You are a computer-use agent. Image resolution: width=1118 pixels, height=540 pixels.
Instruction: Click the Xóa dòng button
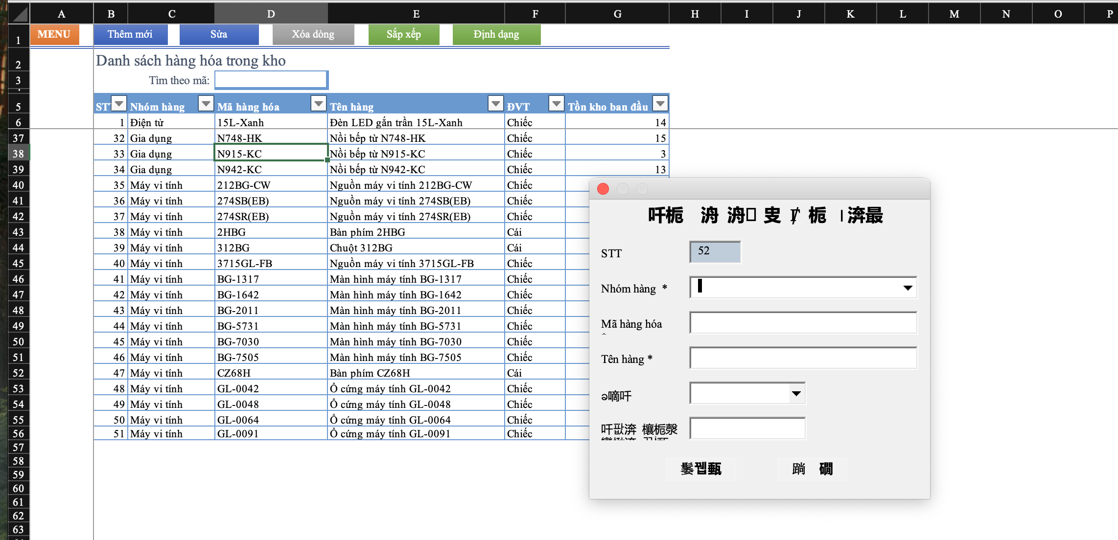(313, 35)
